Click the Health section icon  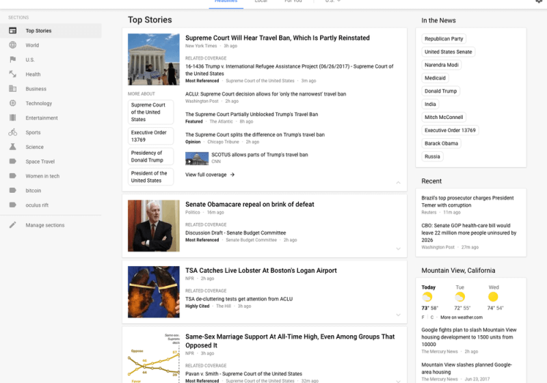[12, 74]
